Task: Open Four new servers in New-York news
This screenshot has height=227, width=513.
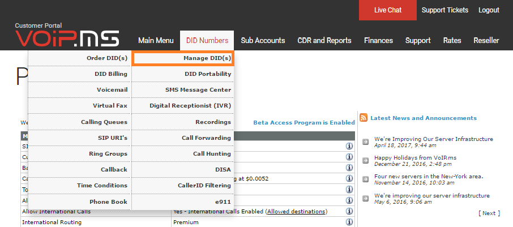Action: click(x=429, y=176)
